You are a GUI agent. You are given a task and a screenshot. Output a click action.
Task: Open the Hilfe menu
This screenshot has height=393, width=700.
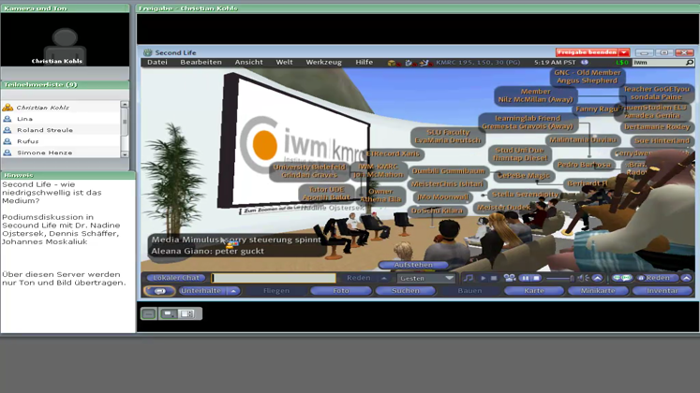coord(364,63)
